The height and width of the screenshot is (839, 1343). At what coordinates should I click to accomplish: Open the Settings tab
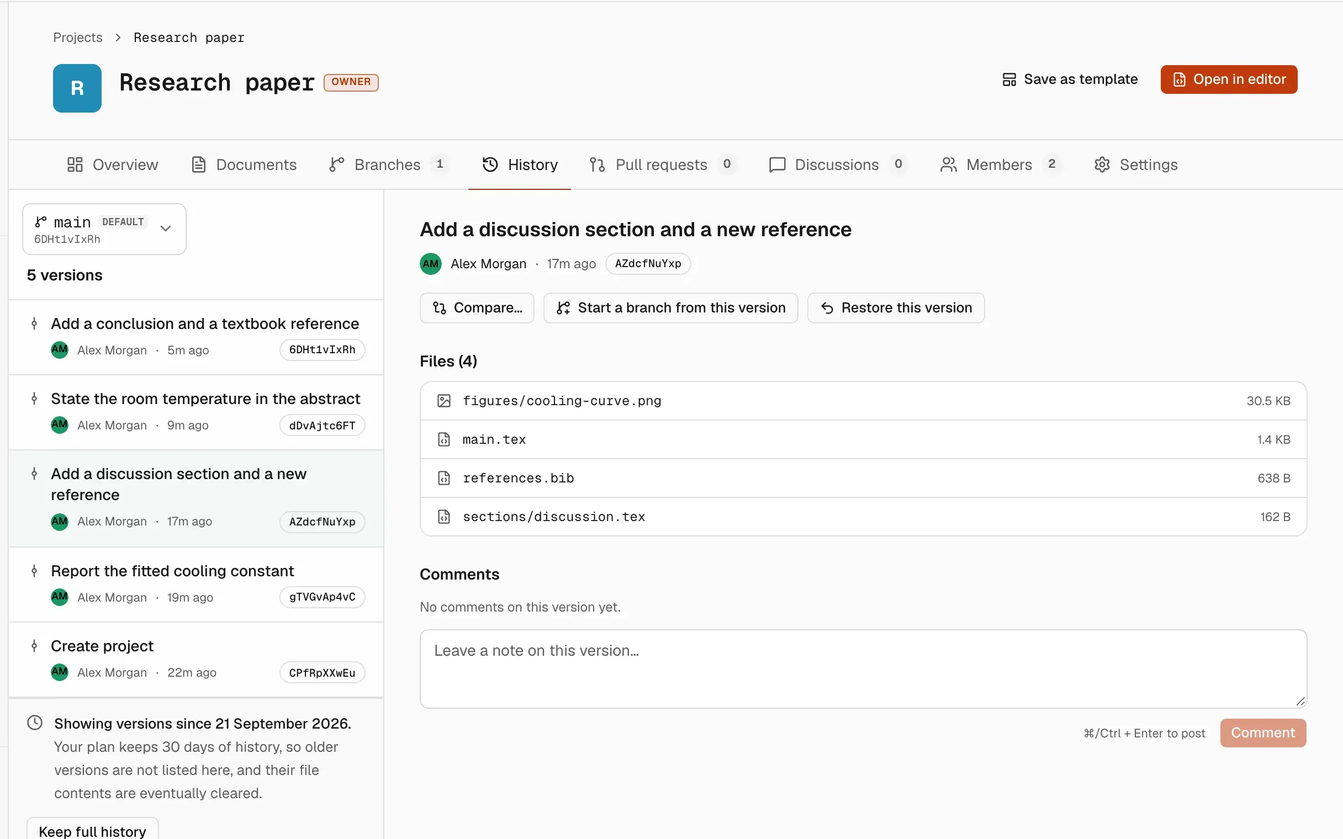1135,165
